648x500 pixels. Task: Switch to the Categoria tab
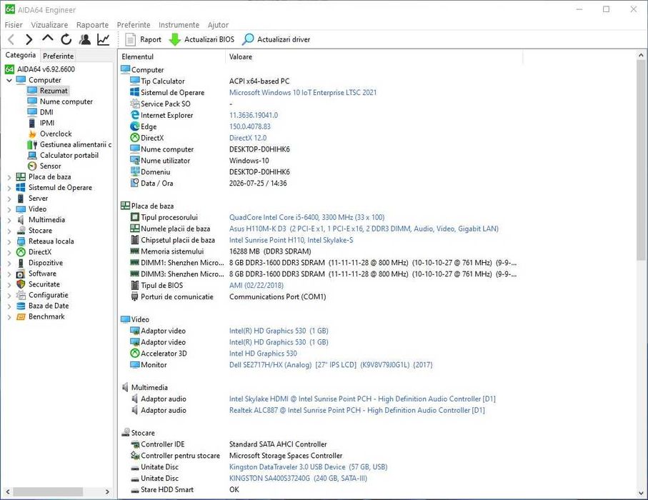click(x=20, y=55)
